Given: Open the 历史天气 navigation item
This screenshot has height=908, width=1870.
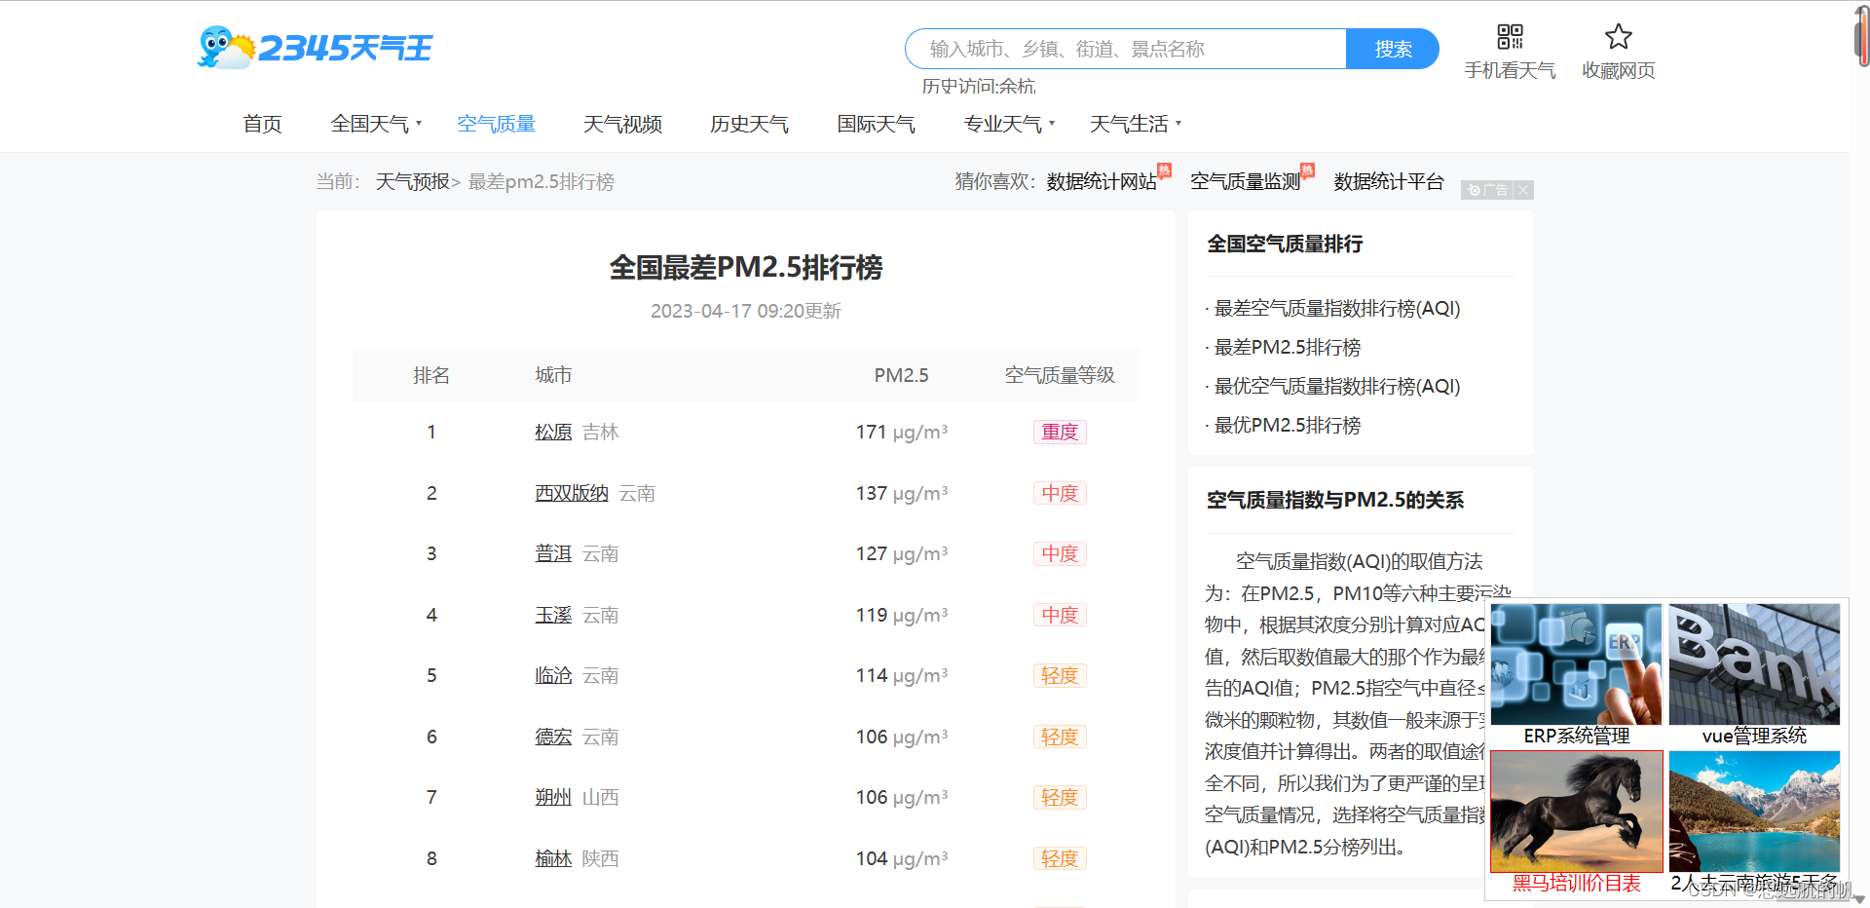Looking at the screenshot, I should coord(749,124).
